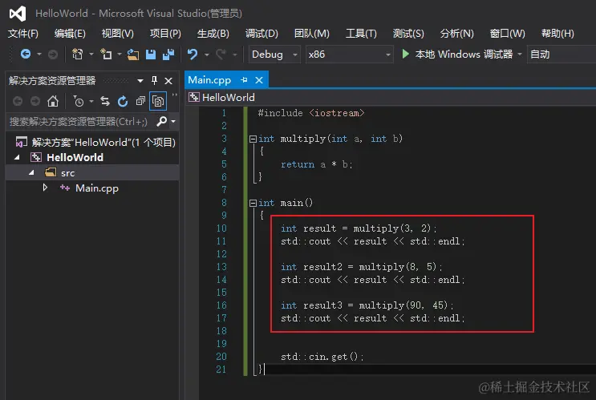This screenshot has height=400, width=596.
Task: Toggle Show All Files in Solution Explorer
Action: pos(158,101)
